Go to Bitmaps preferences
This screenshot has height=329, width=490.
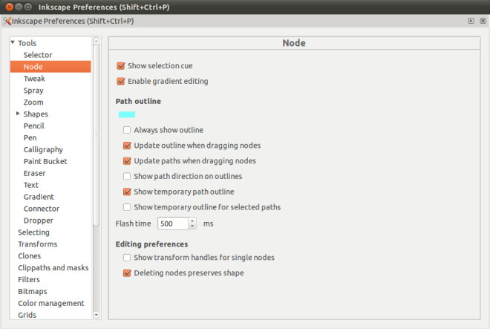pos(33,291)
